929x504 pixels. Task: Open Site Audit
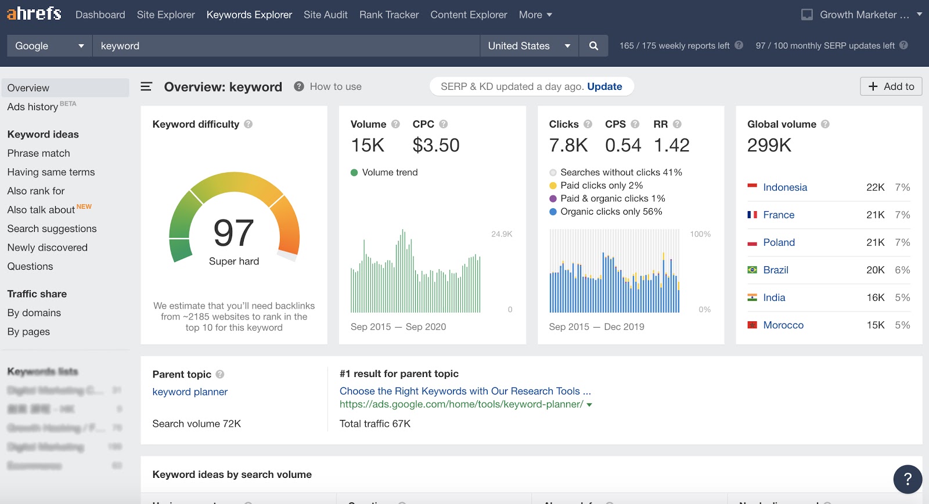click(326, 14)
